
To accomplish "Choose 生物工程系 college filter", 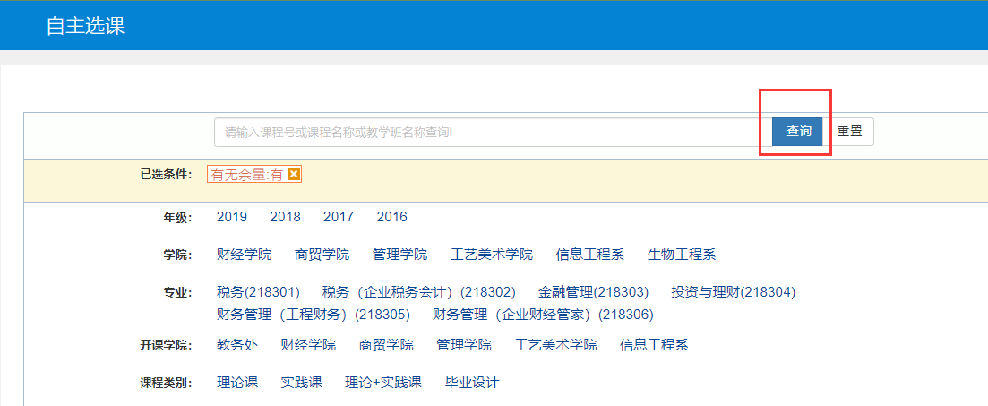I will (682, 255).
